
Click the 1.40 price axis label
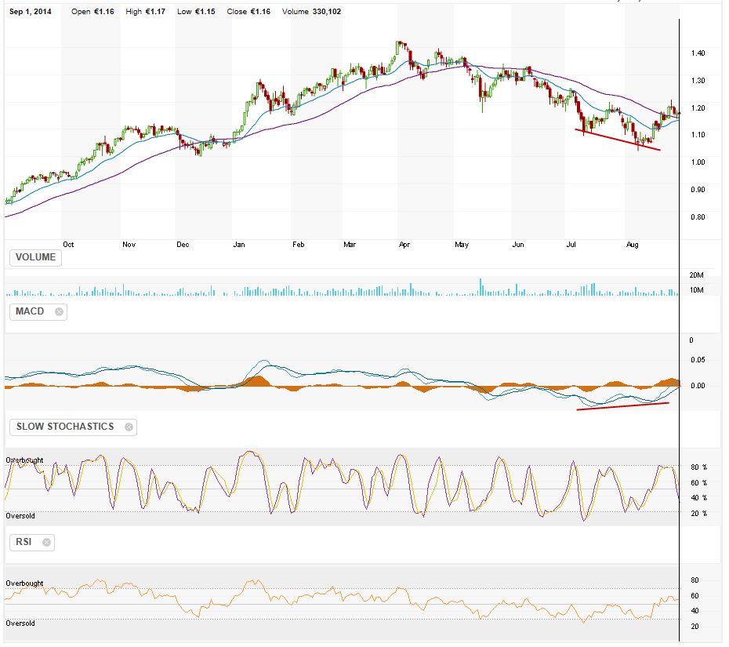click(x=698, y=53)
